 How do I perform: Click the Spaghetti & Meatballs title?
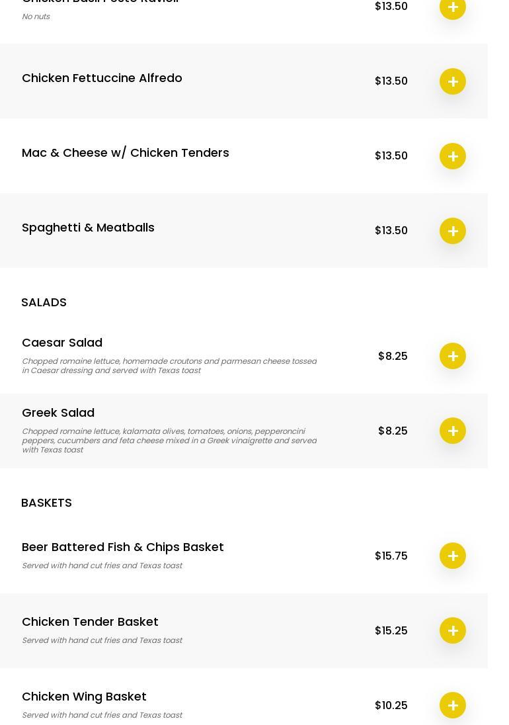coord(88,228)
